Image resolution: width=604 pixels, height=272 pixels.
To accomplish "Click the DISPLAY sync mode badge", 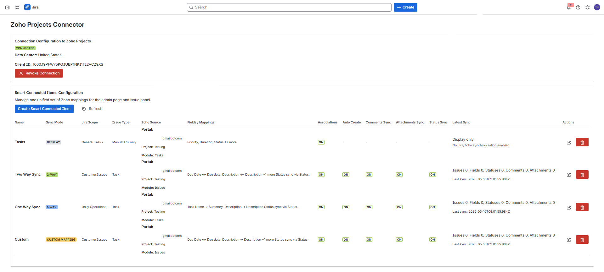I will tap(54, 142).
